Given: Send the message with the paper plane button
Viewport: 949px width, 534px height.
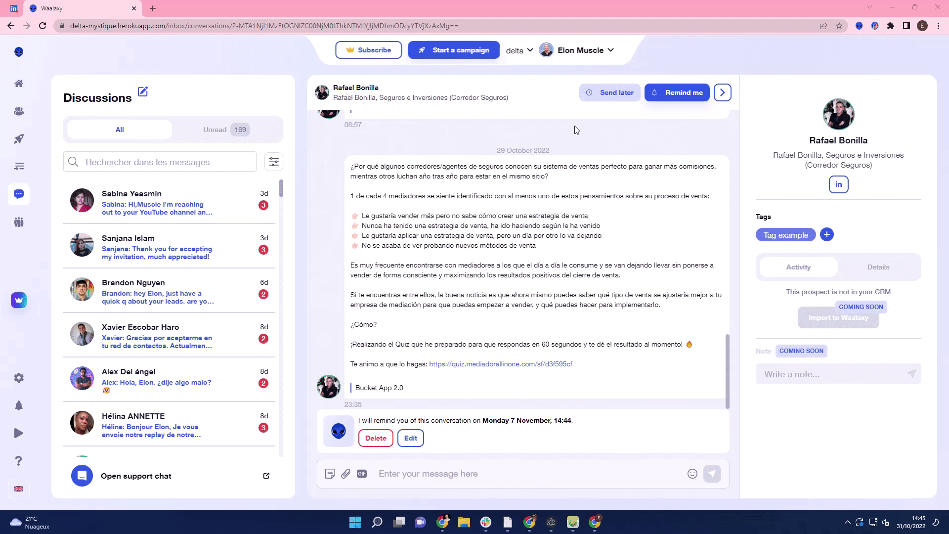Looking at the screenshot, I should pyautogui.click(x=712, y=474).
